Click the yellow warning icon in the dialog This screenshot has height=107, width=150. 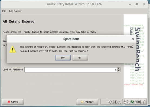tap(13, 49)
